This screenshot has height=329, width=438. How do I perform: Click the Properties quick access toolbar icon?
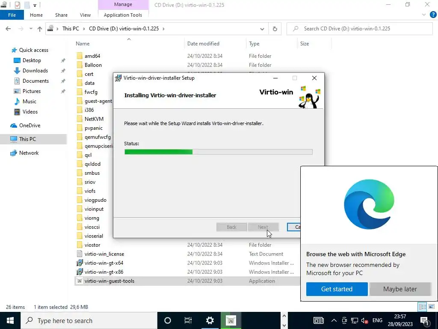[17, 5]
